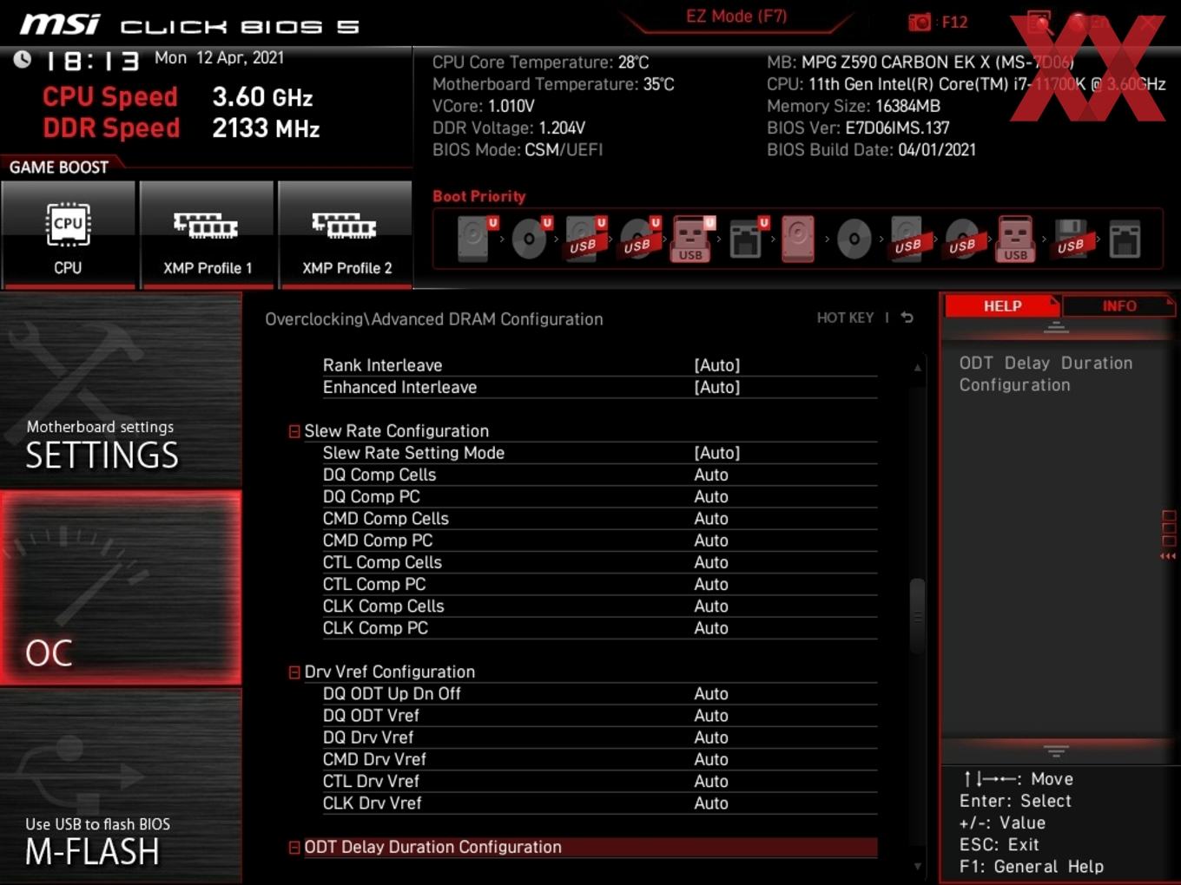
Task: Select the CTL Comp Cells value field
Action: pos(711,562)
